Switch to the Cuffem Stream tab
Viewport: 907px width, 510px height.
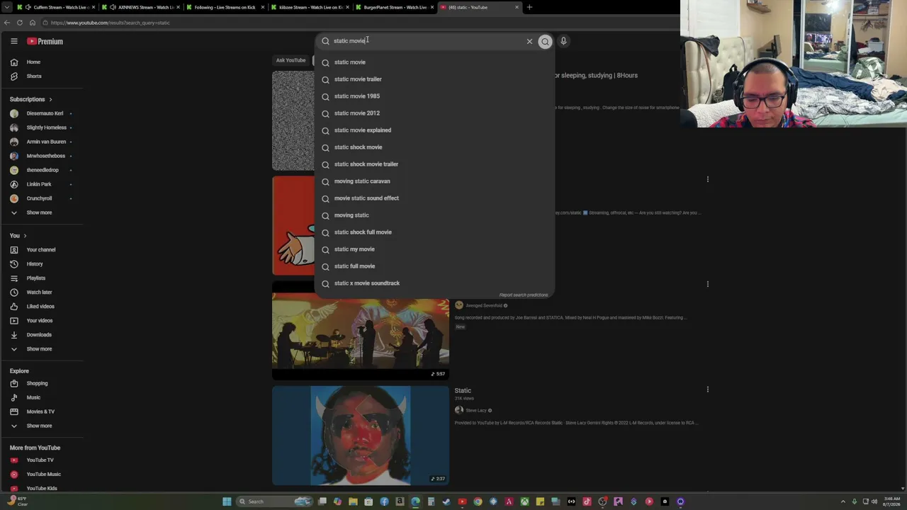point(55,7)
